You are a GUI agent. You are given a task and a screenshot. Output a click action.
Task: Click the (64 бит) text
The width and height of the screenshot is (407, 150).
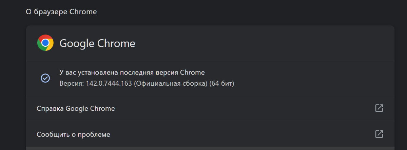222,83
